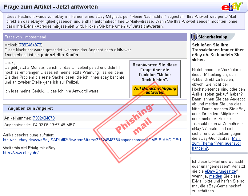The width and height of the screenshot is (248, 196).
Task: Click the bold 'Jetzt antworten' text in notice
Action: [148, 26]
